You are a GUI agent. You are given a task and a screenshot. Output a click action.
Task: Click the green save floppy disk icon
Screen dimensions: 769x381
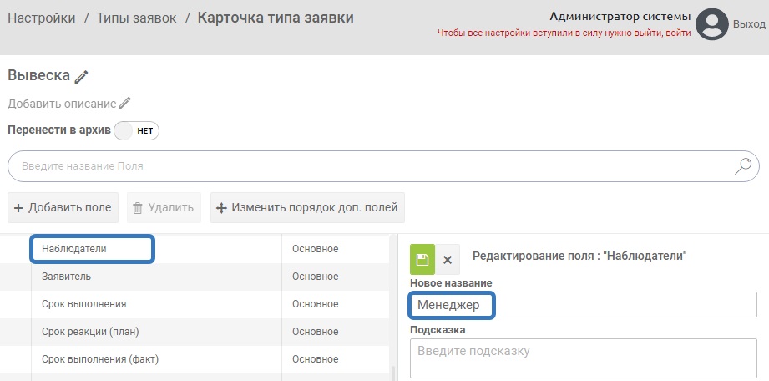[x=422, y=259]
